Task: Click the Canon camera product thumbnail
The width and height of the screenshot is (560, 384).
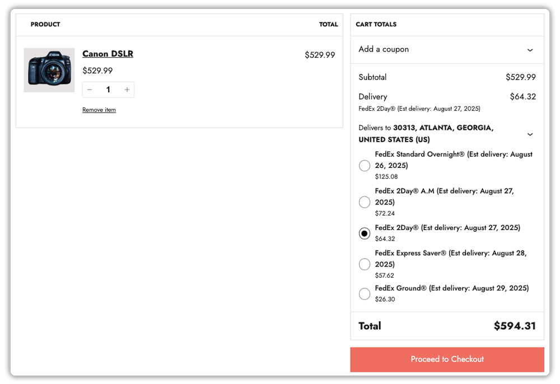Action: coord(49,70)
